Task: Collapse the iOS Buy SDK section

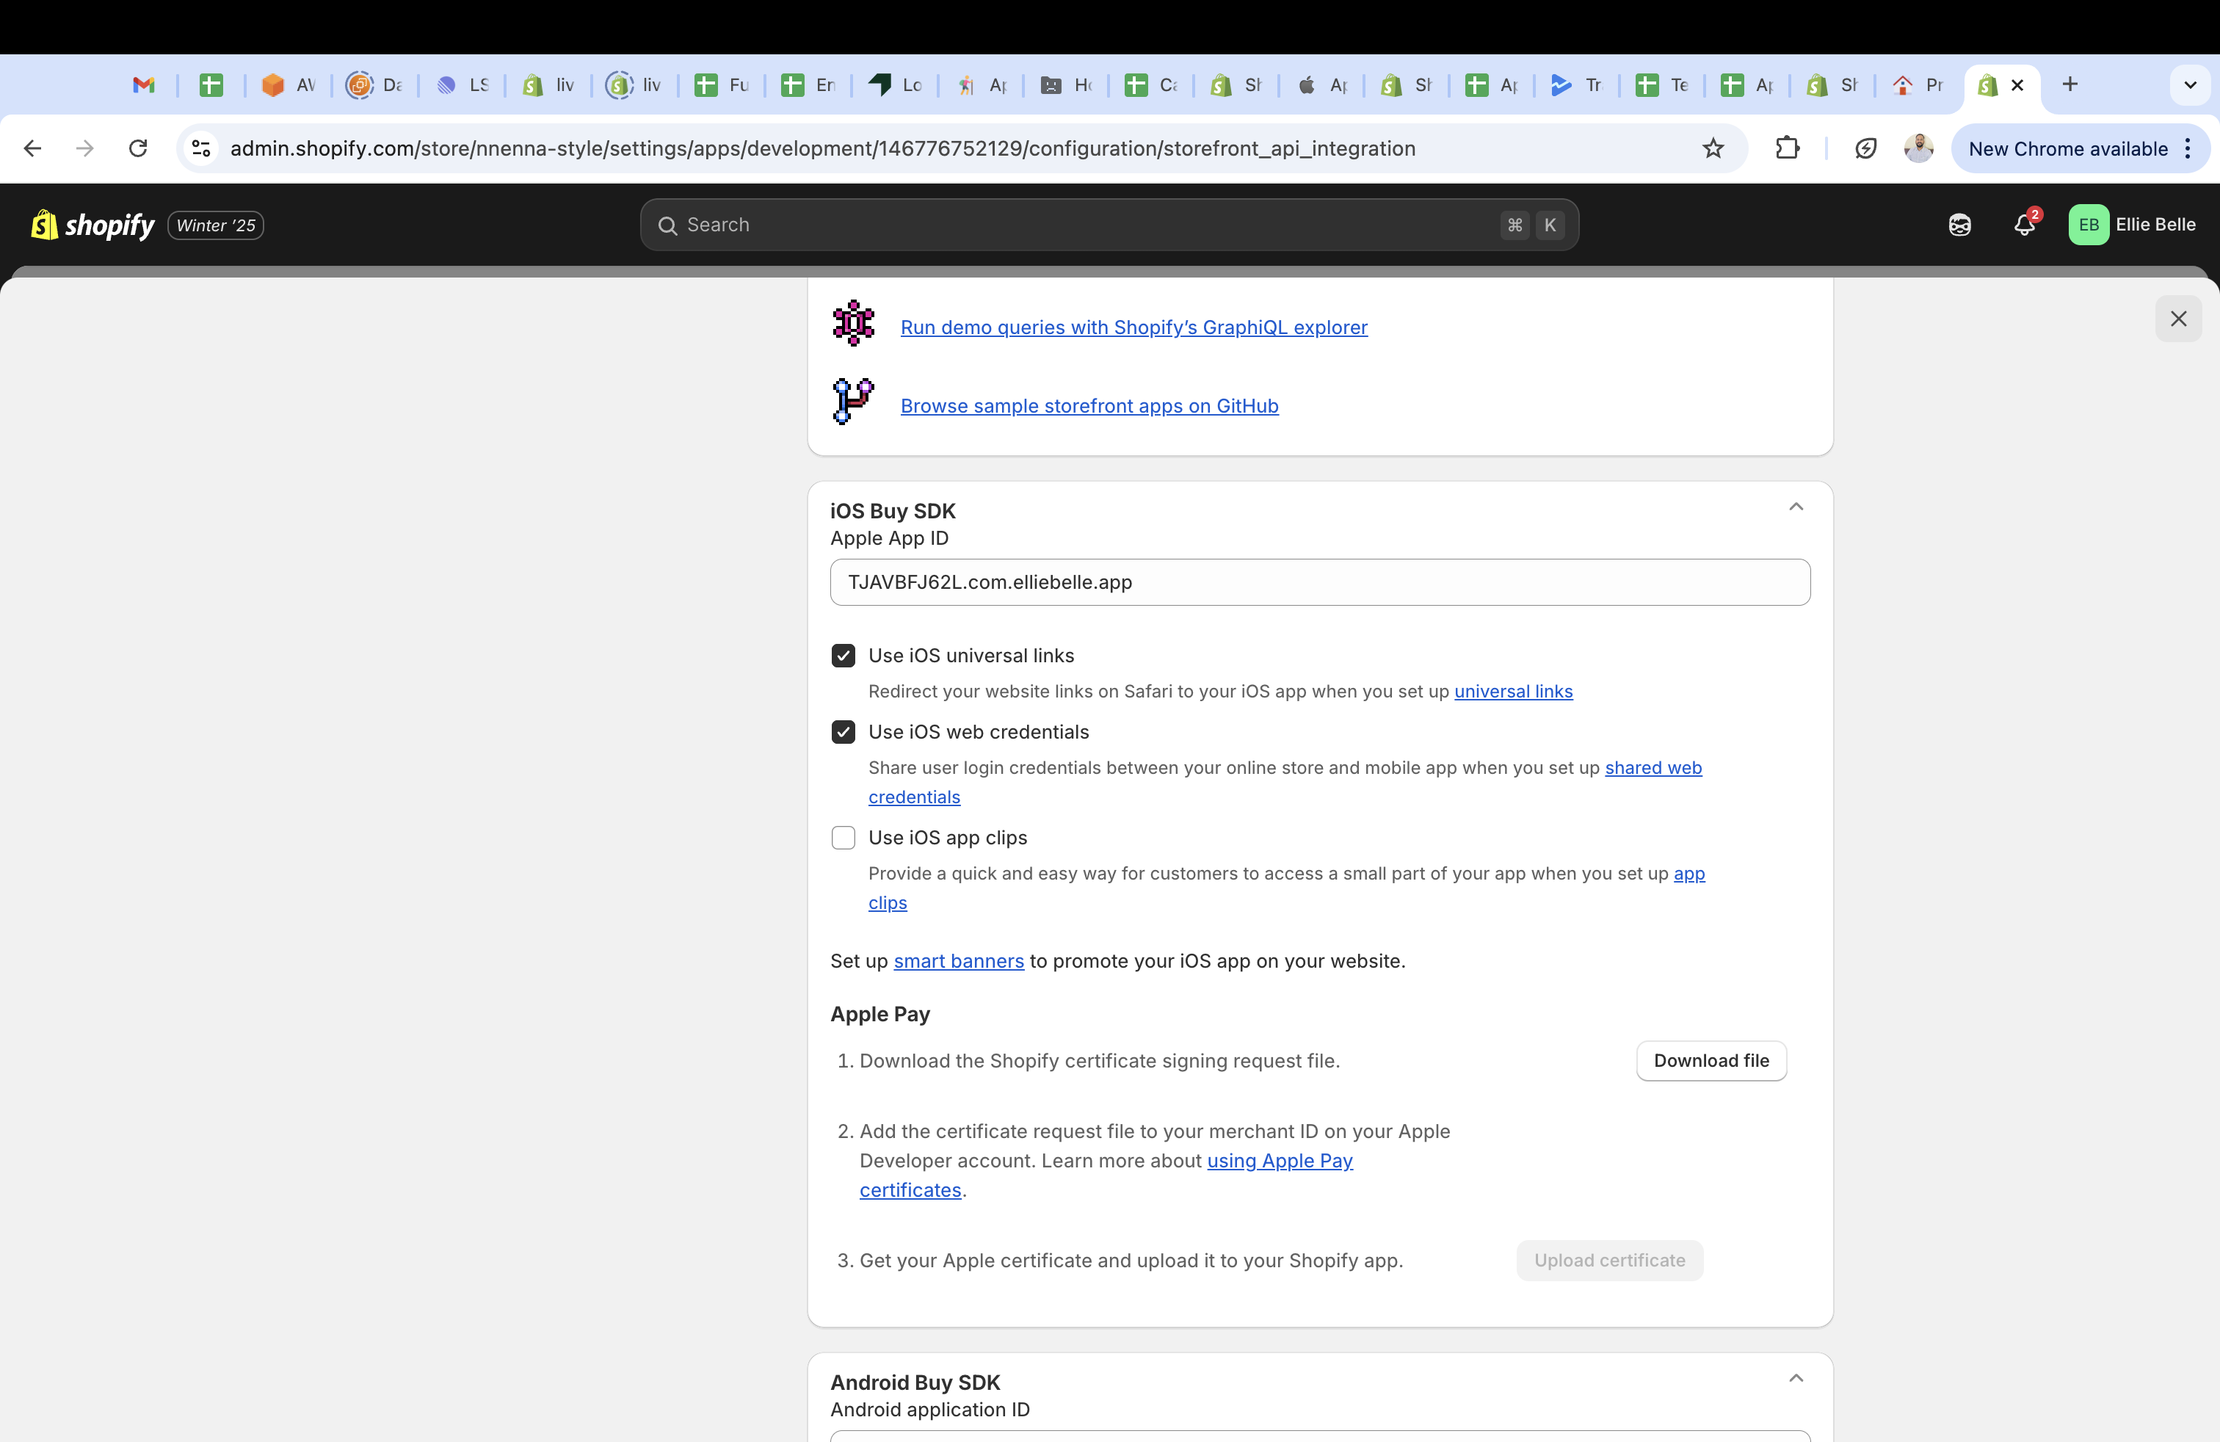Action: pyautogui.click(x=1796, y=507)
